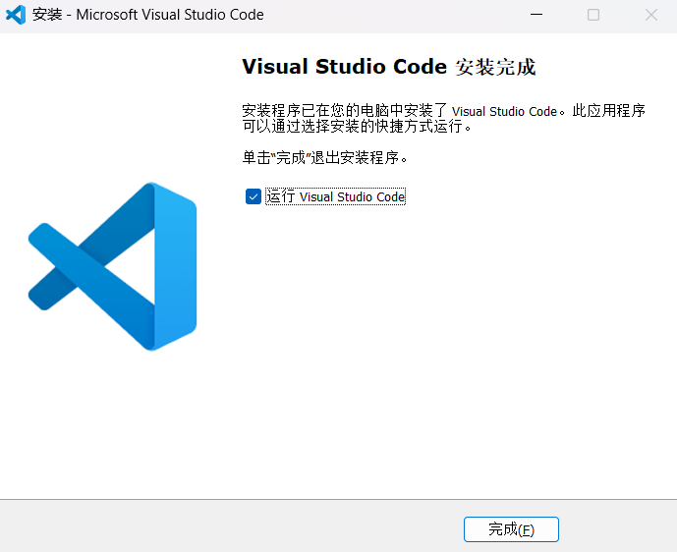Close the installer with the X button
Viewport: 677px width, 552px height.
[x=651, y=15]
